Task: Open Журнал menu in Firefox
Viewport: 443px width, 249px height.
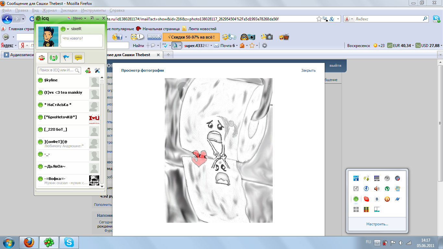Action: click(x=50, y=10)
